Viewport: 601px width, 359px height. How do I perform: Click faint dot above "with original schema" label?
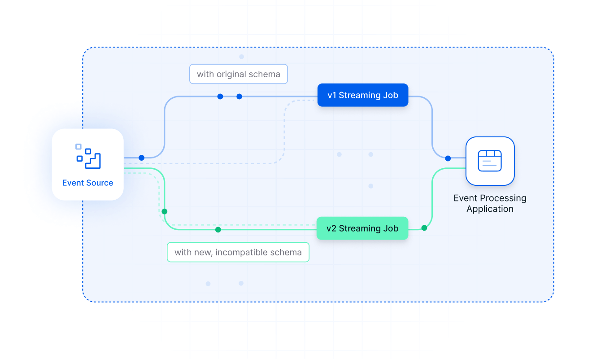tap(242, 57)
